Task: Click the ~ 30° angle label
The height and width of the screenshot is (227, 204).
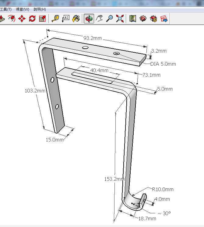Action: (x=164, y=213)
